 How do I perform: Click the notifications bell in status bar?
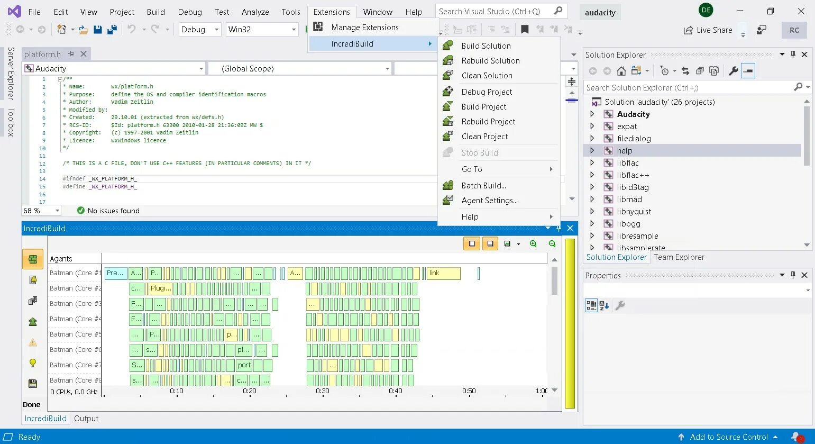point(796,437)
